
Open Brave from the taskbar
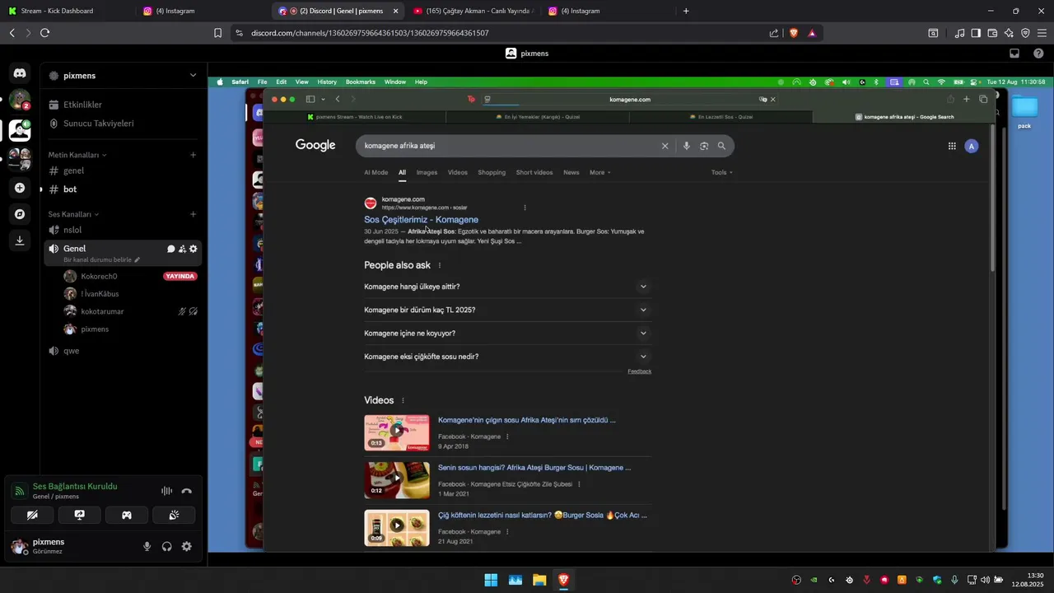[563, 580]
